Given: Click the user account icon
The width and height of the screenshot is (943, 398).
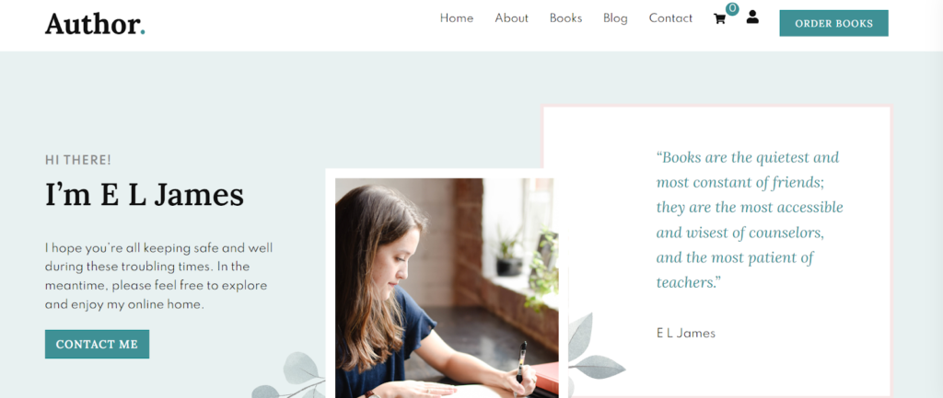Looking at the screenshot, I should point(752,17).
